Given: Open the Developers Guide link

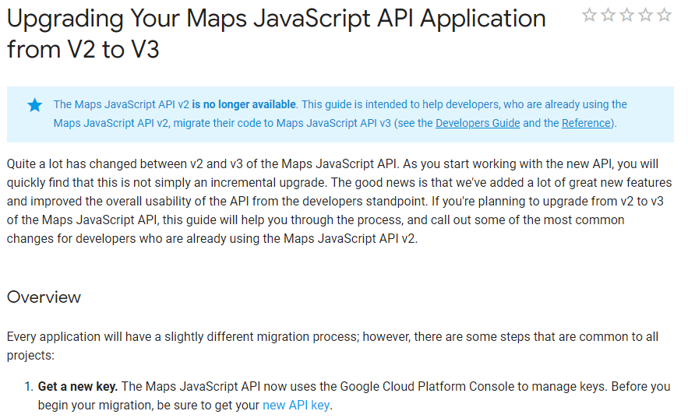Looking at the screenshot, I should (478, 123).
